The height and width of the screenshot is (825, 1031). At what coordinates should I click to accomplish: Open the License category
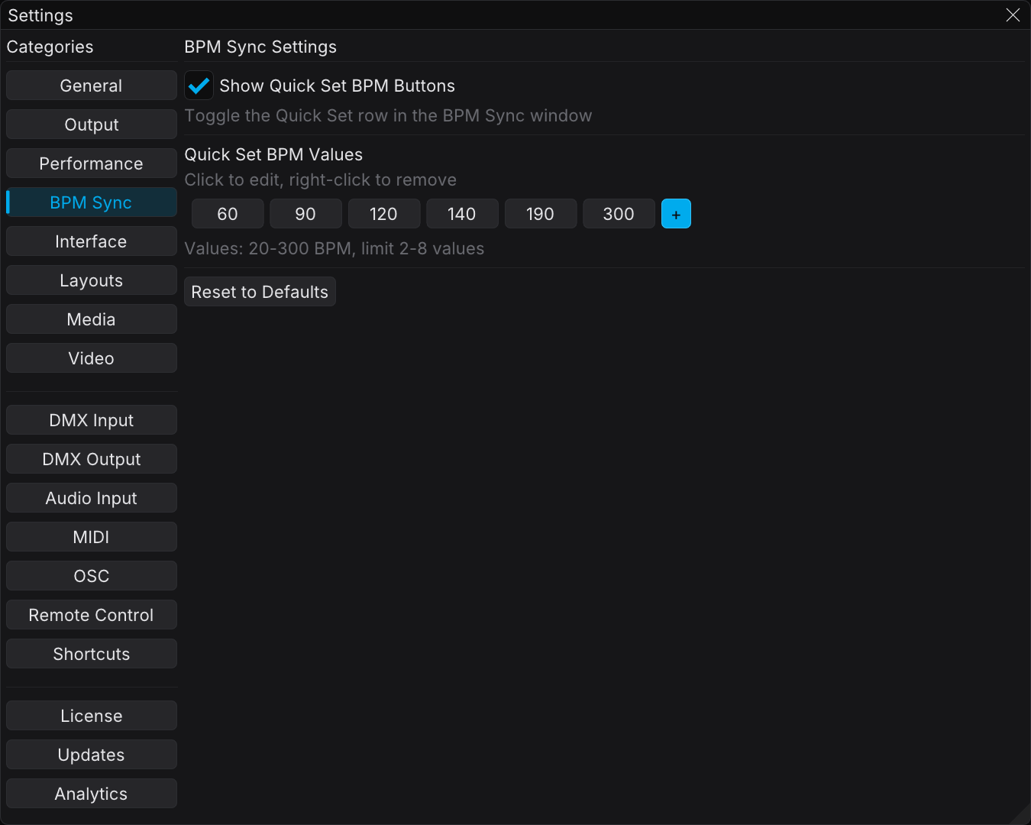tap(92, 716)
